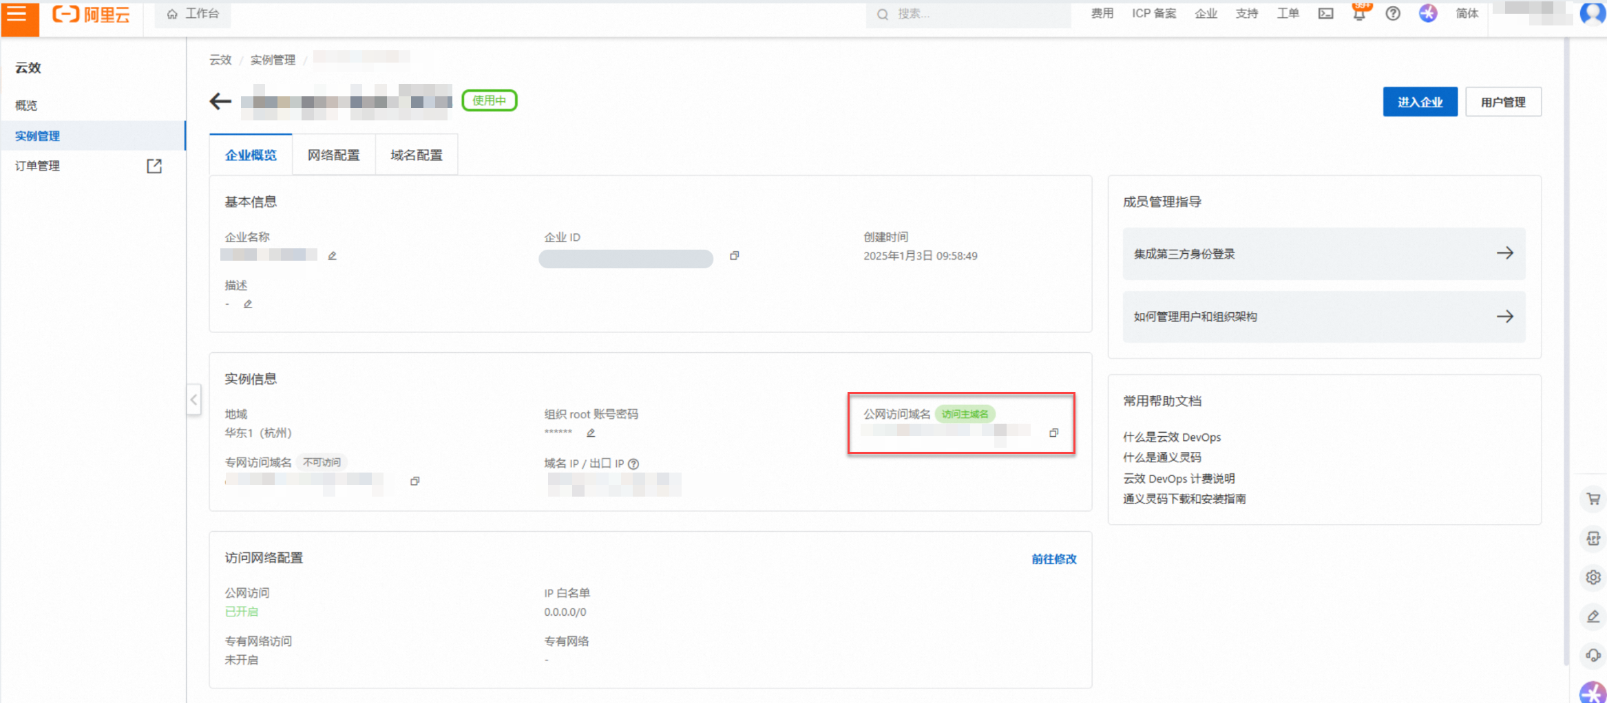
Task: Click the 未开启 VPC access status
Action: pos(242,660)
